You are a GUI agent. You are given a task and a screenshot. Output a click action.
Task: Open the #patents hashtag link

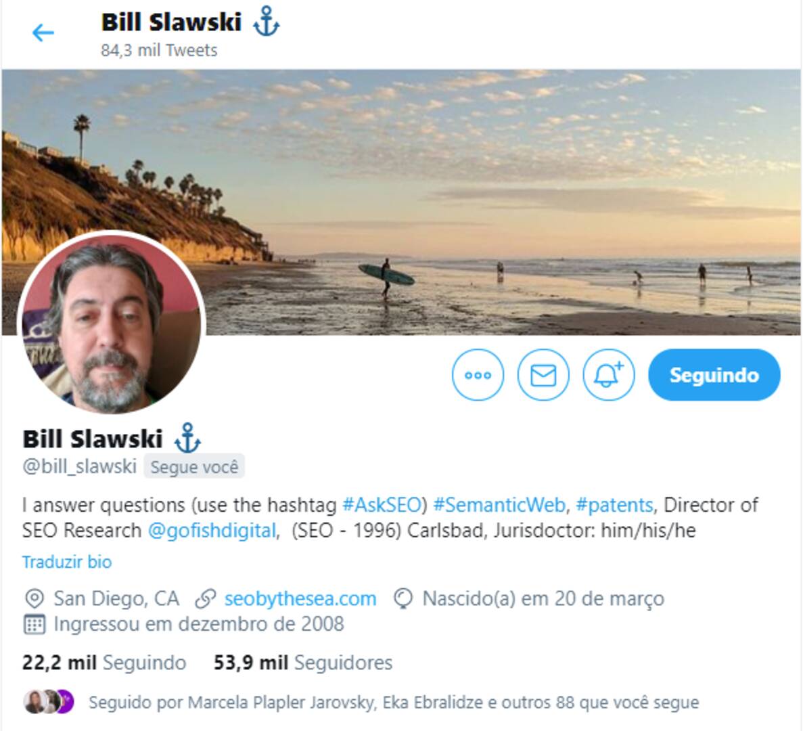click(614, 505)
